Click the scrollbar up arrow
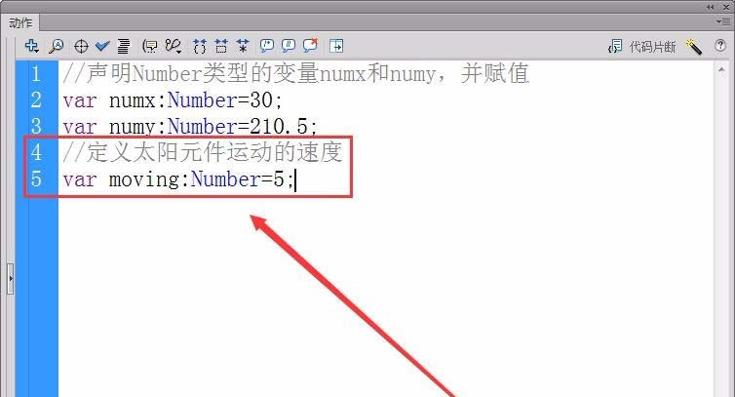Image resolution: width=735 pixels, height=397 pixels. coord(721,70)
